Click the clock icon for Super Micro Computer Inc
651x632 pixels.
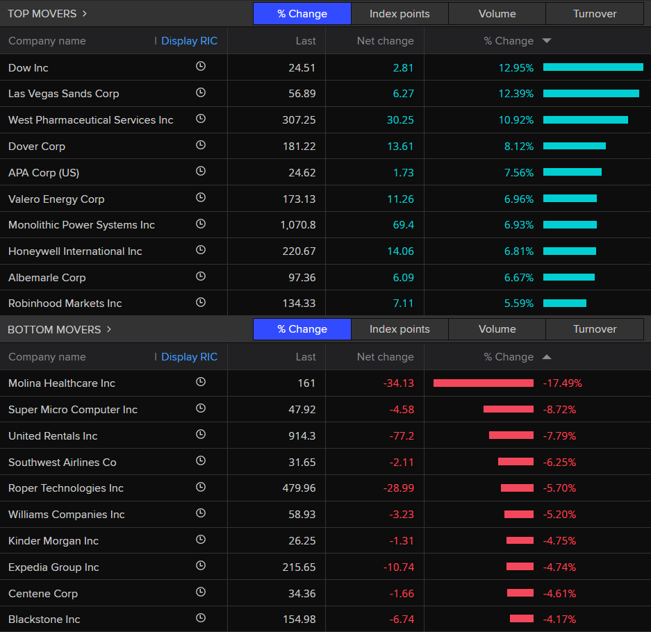[x=201, y=409]
